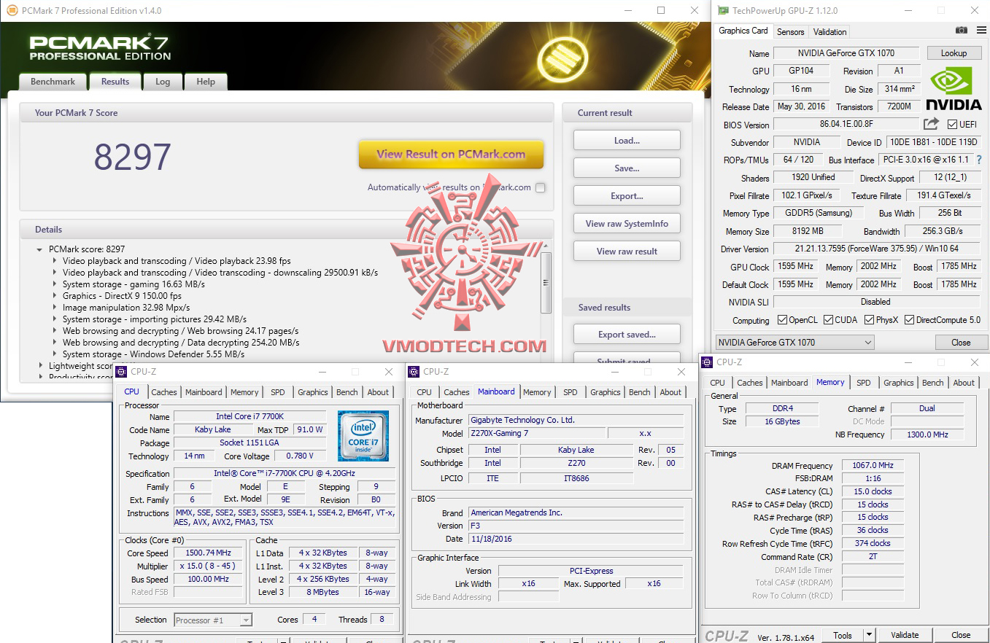Screen dimensions: 990x643
Task: Expand the Image manipulation 32.98 Mpx/s item
Action: pyautogui.click(x=55, y=308)
